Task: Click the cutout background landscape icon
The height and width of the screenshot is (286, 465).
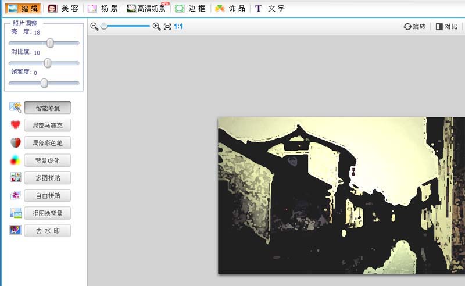Action: pyautogui.click(x=16, y=213)
